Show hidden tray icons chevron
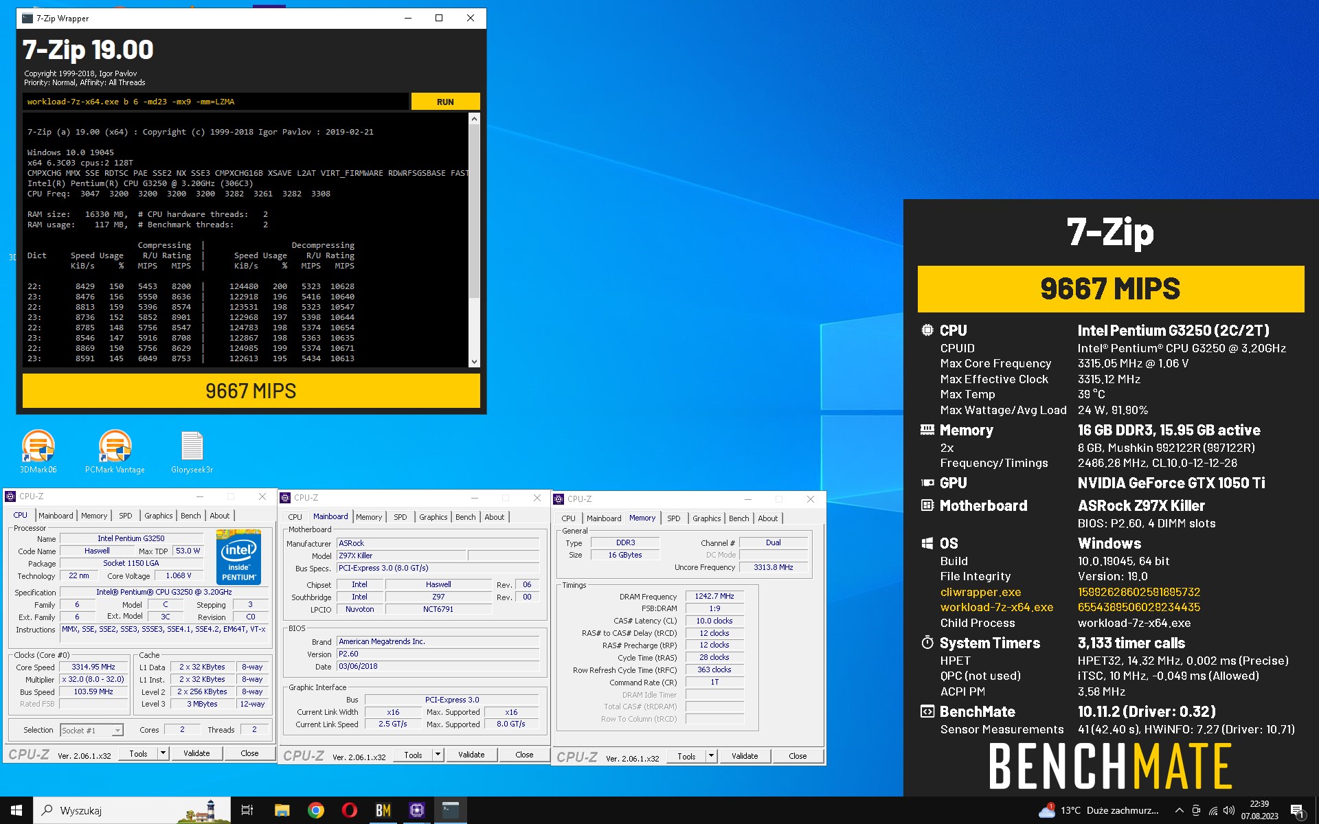 tap(1180, 811)
